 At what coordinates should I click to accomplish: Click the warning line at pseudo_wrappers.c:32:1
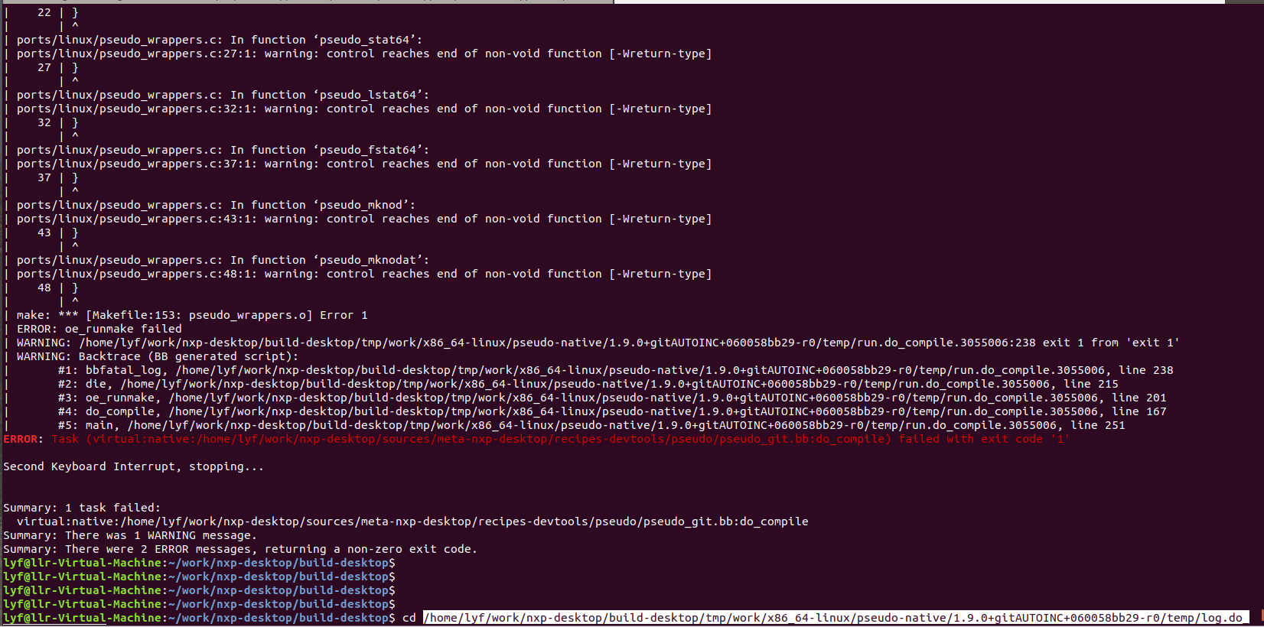[364, 109]
